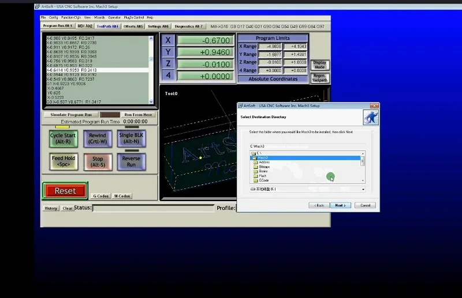Select the highlighted G-code line X-0.6414 Y0.9353
Viewport: 462px width, 298px height.
tap(98, 70)
